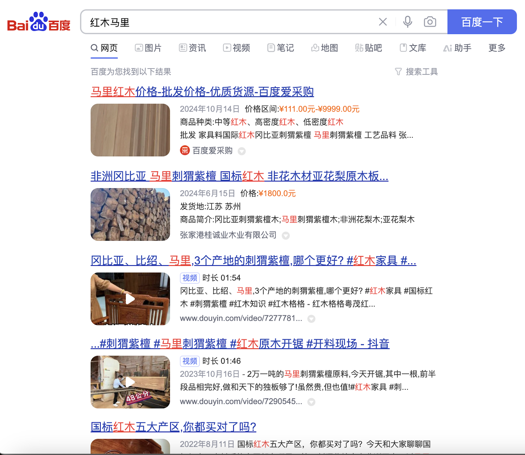The width and height of the screenshot is (525, 455).
Task: Click the 百度一下 search button
Action: click(482, 22)
